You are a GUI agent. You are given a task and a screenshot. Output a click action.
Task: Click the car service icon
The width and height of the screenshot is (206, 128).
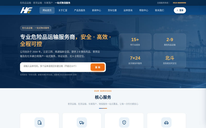click(x=166, y=122)
